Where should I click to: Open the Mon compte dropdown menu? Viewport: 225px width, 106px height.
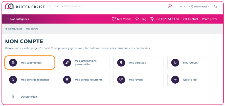(x=199, y=7)
